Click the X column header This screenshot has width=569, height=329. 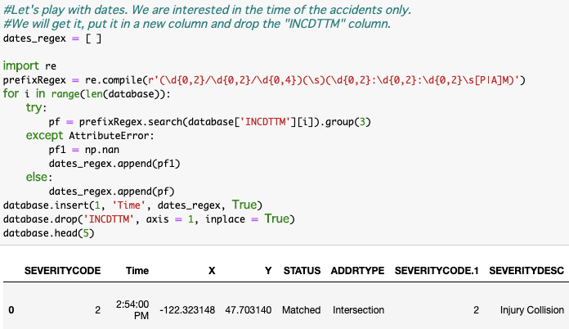click(x=212, y=271)
